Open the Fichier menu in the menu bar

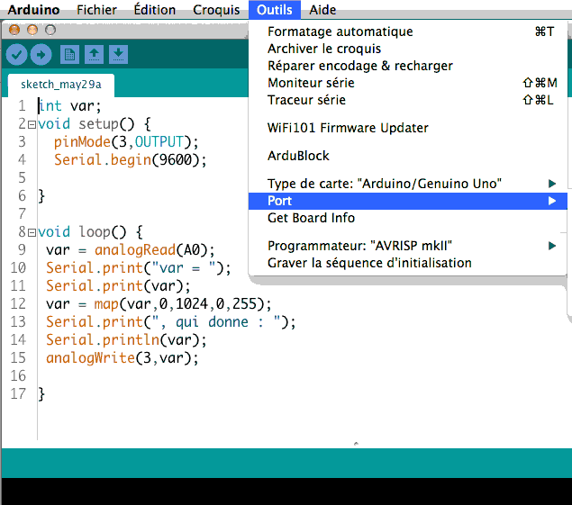(x=96, y=10)
